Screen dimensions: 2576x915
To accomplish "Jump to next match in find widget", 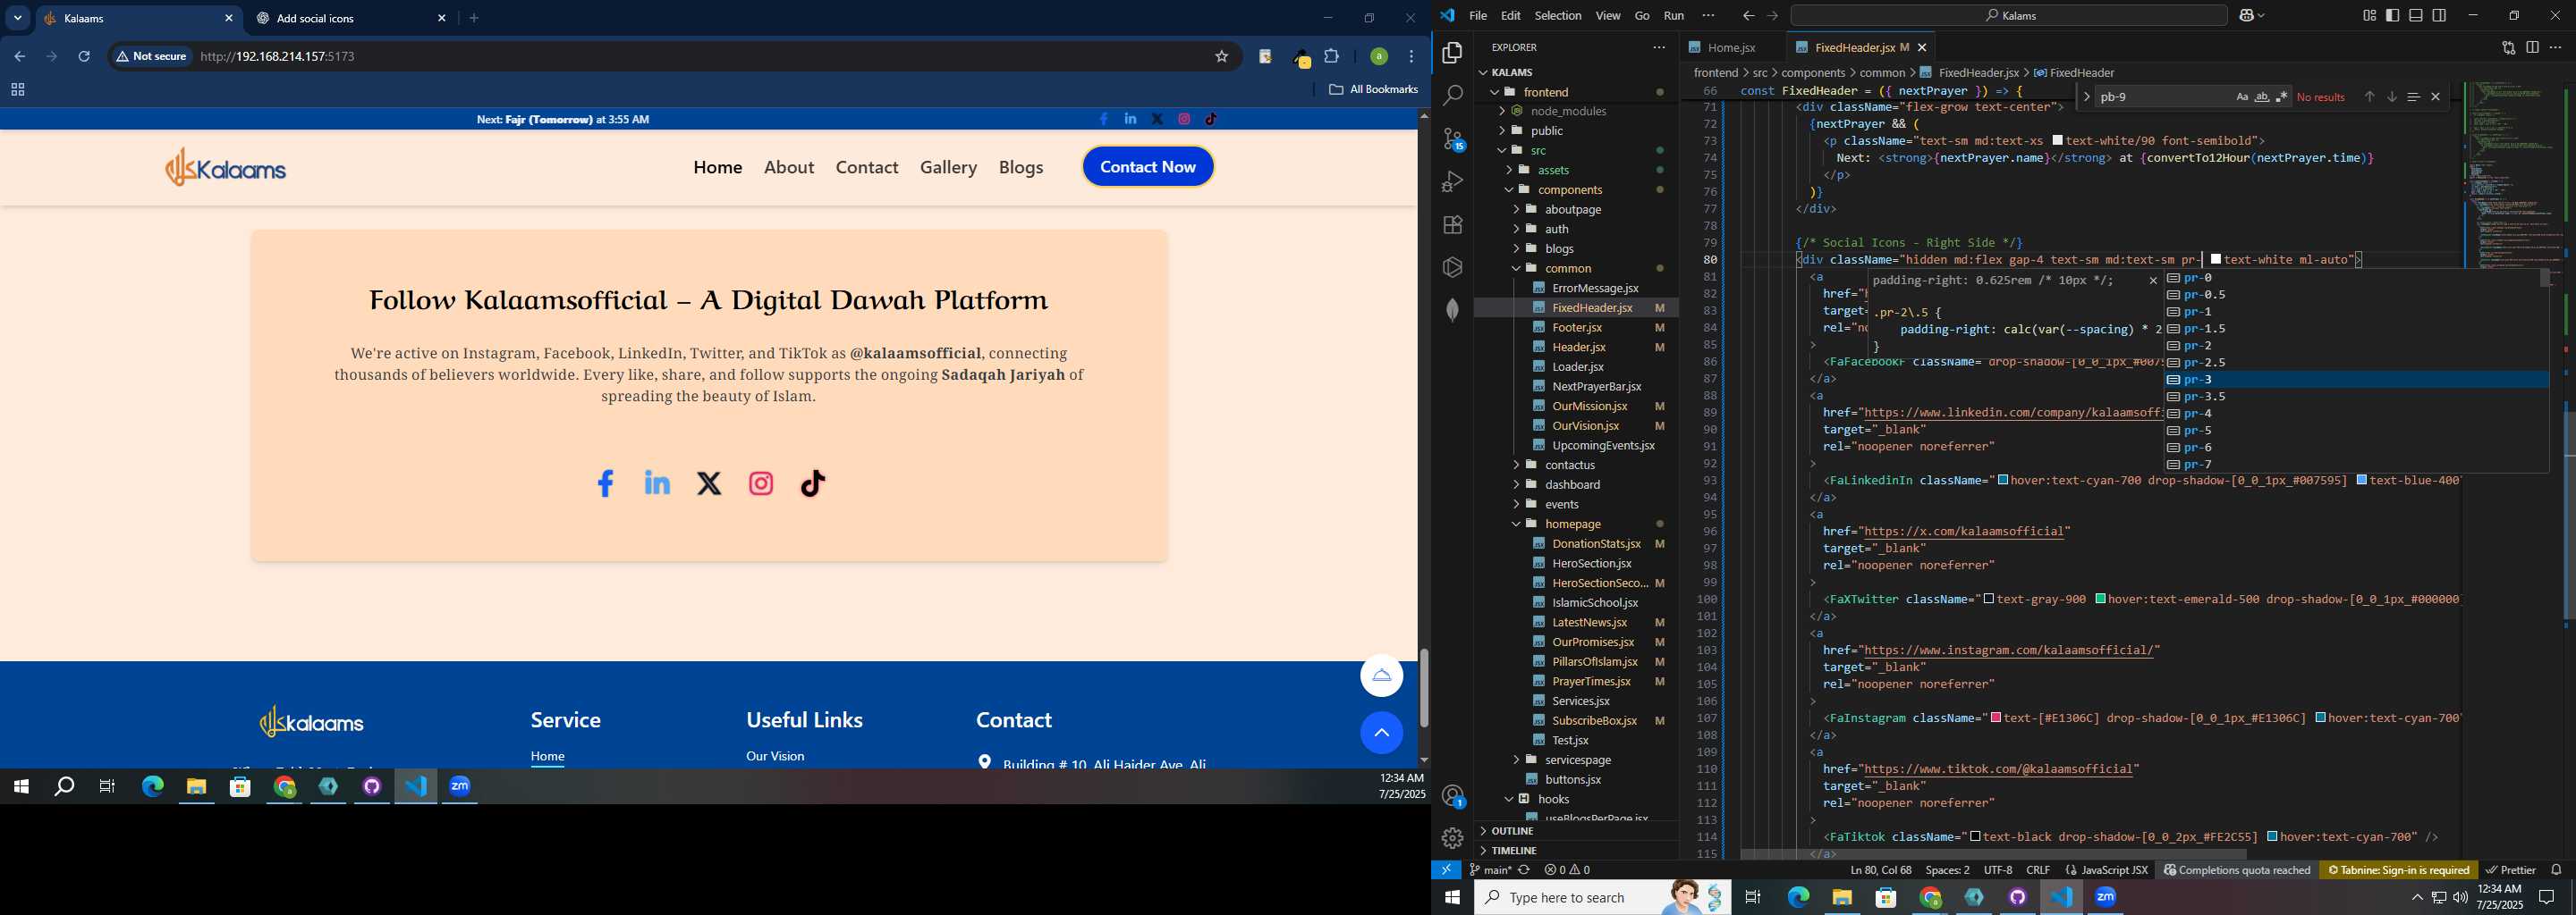I will 2392,97.
